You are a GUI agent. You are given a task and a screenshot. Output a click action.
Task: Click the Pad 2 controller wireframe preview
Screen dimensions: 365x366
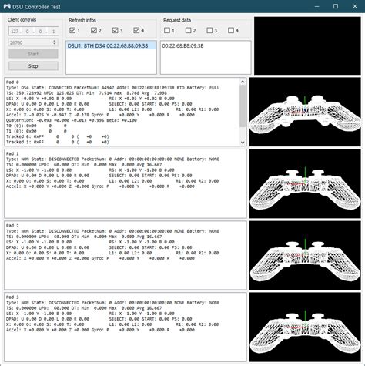tap(305, 256)
